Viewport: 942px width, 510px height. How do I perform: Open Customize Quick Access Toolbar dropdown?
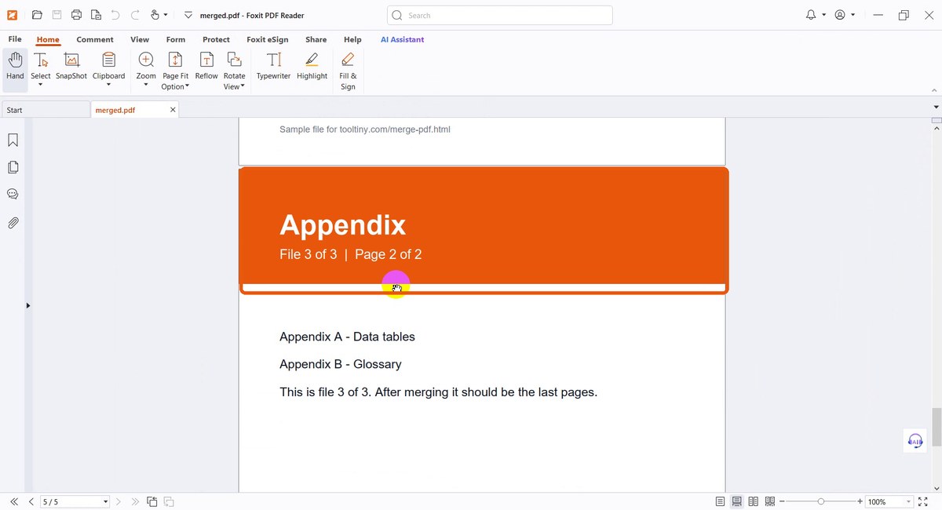(188, 15)
